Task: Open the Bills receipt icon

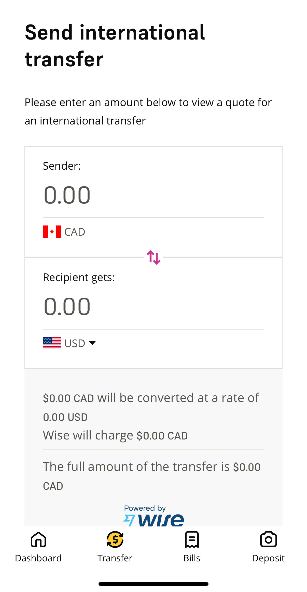Action: (192, 539)
